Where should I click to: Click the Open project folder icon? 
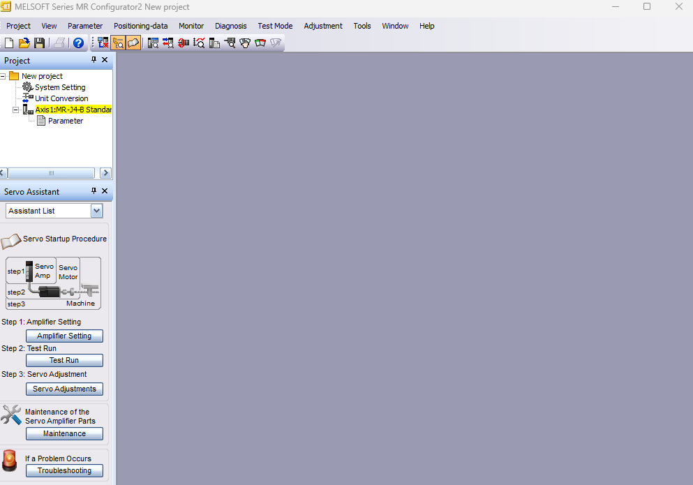(x=24, y=43)
